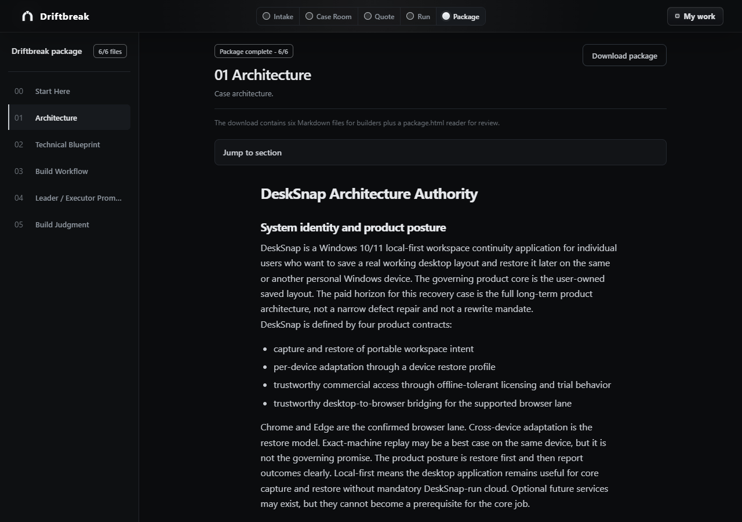Image resolution: width=742 pixels, height=522 pixels.
Task: Click the 01 Architecture page heading
Action: 263,75
